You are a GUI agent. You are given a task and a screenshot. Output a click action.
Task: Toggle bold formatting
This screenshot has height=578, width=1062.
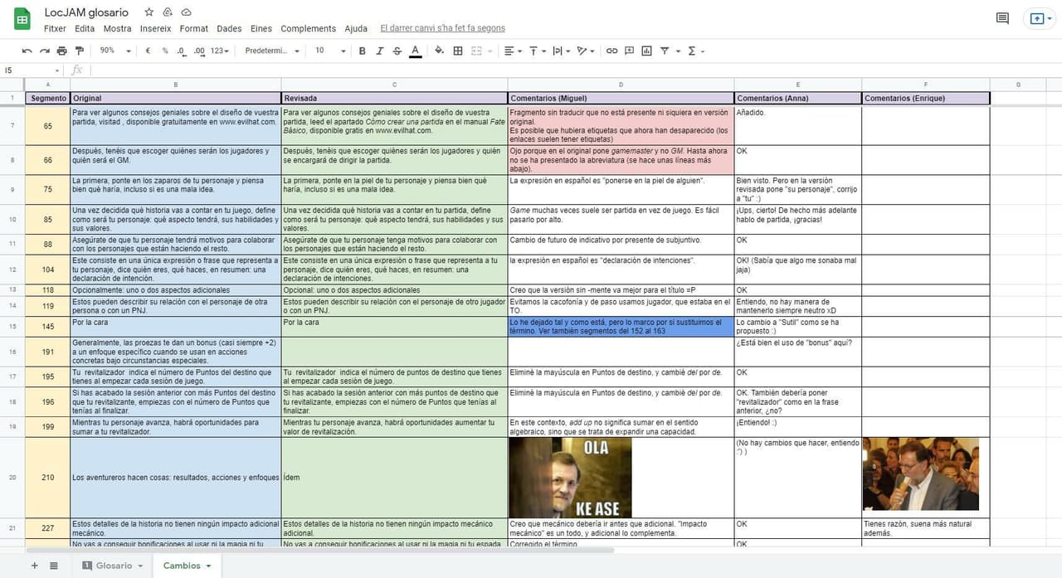pyautogui.click(x=362, y=51)
